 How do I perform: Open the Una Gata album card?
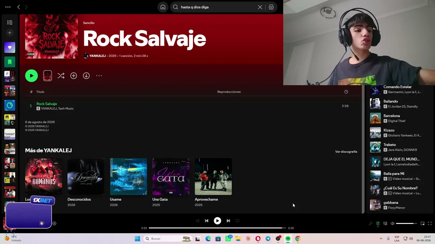[x=171, y=183]
